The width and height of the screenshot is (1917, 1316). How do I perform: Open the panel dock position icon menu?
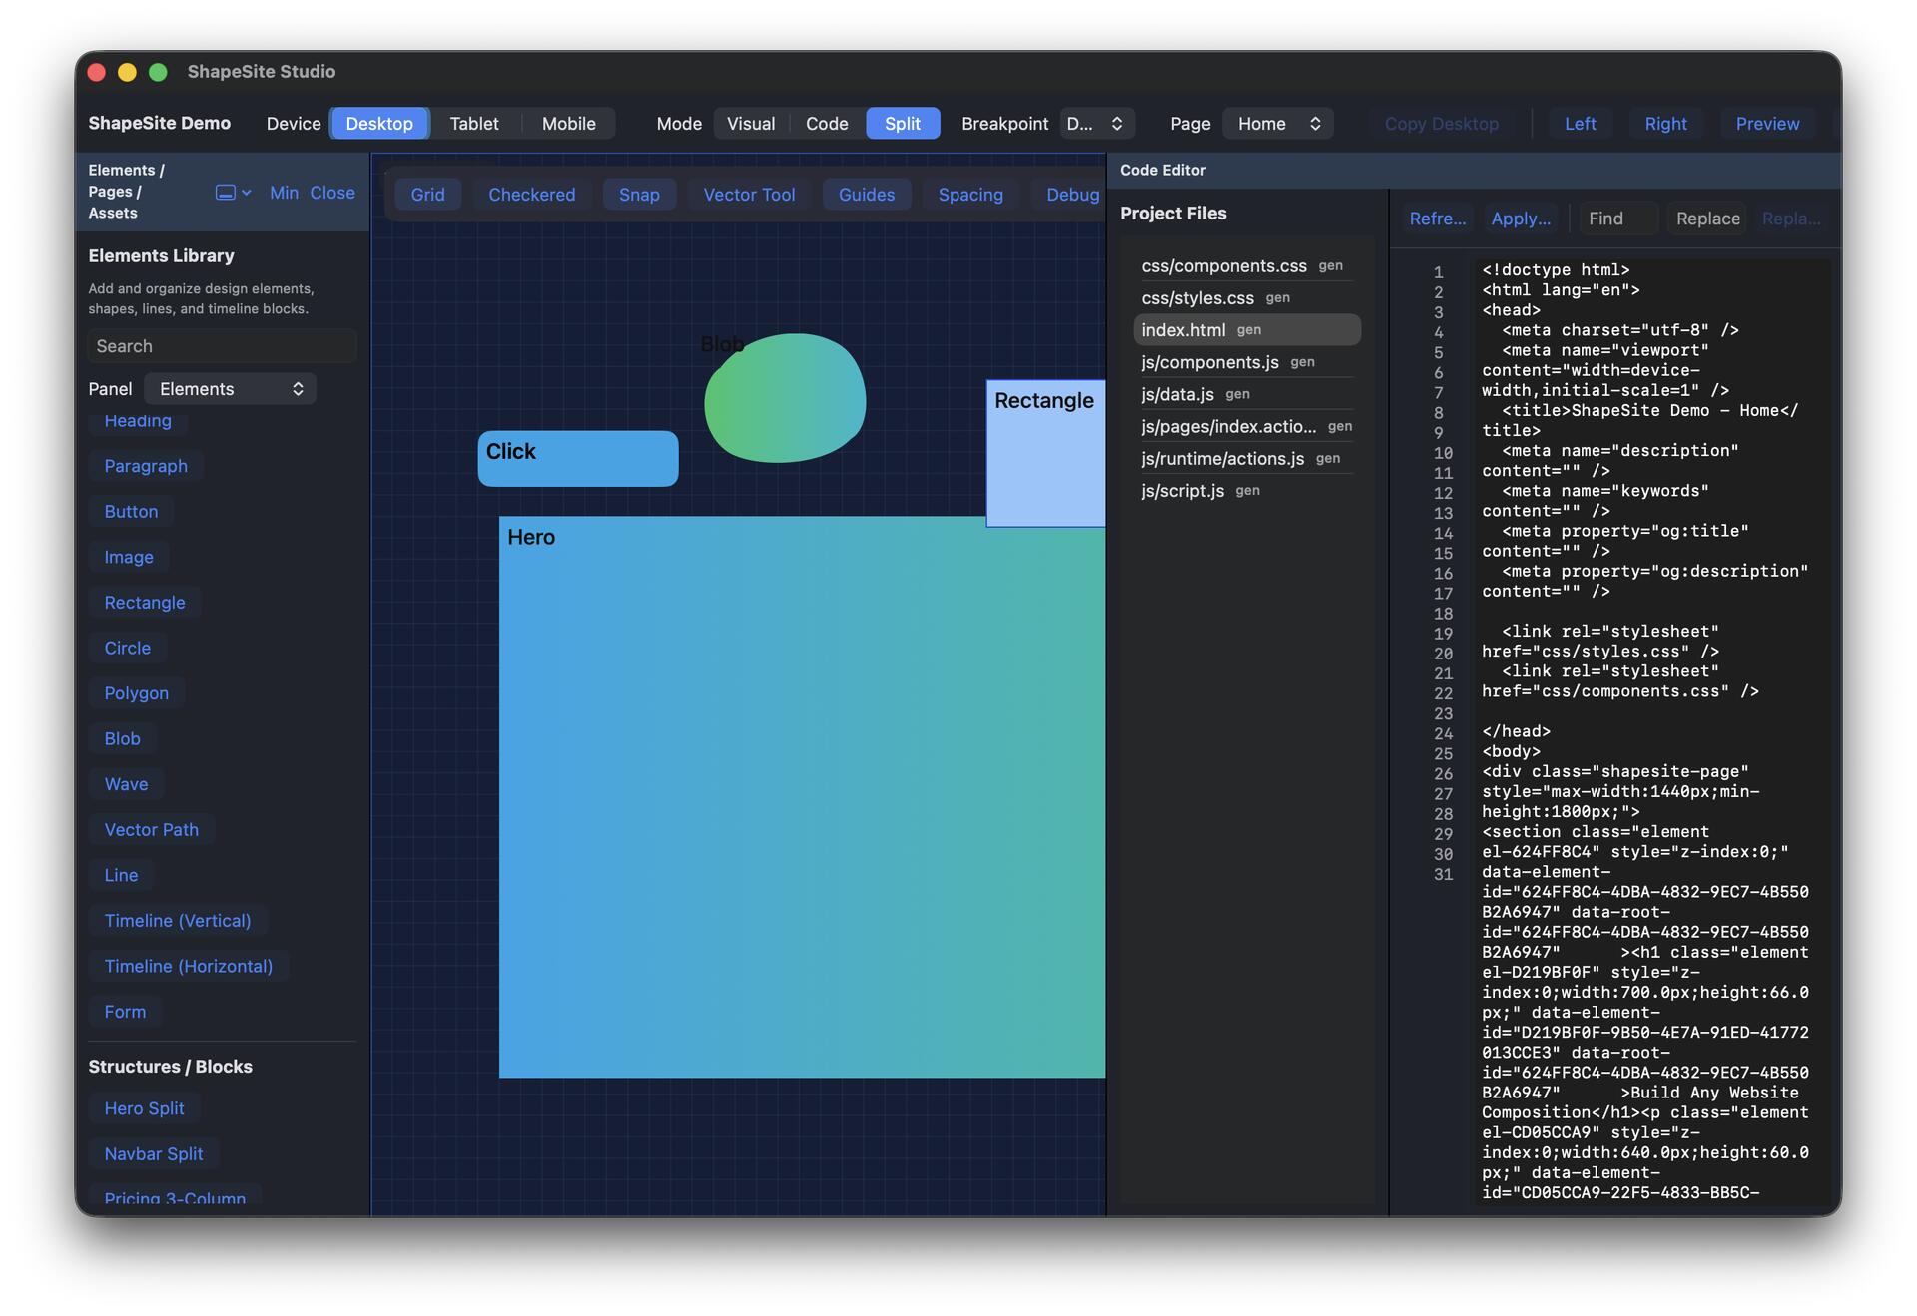point(233,193)
